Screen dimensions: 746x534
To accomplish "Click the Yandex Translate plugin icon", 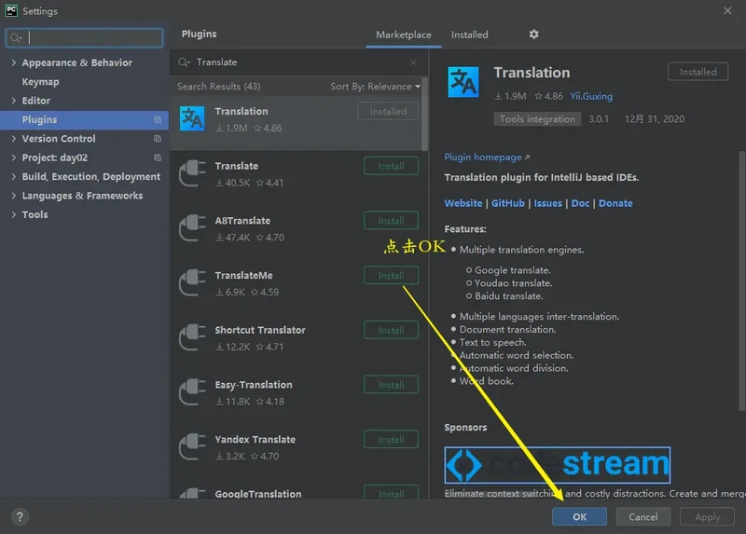I will [192, 447].
